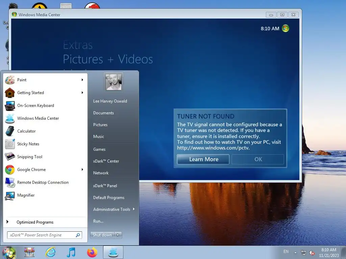Click the On-Screen Keyboard icon
The height and width of the screenshot is (259, 346).
click(x=10, y=106)
